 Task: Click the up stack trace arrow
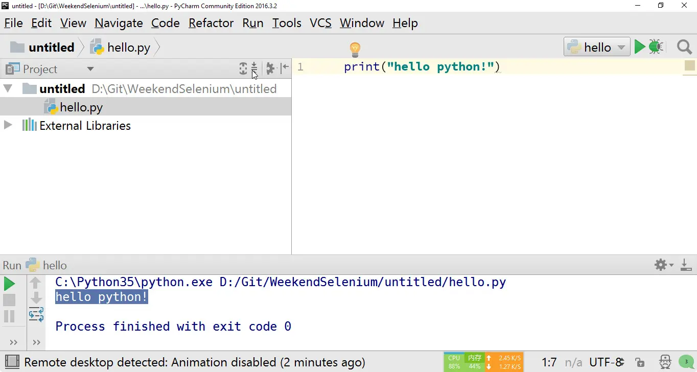36,282
